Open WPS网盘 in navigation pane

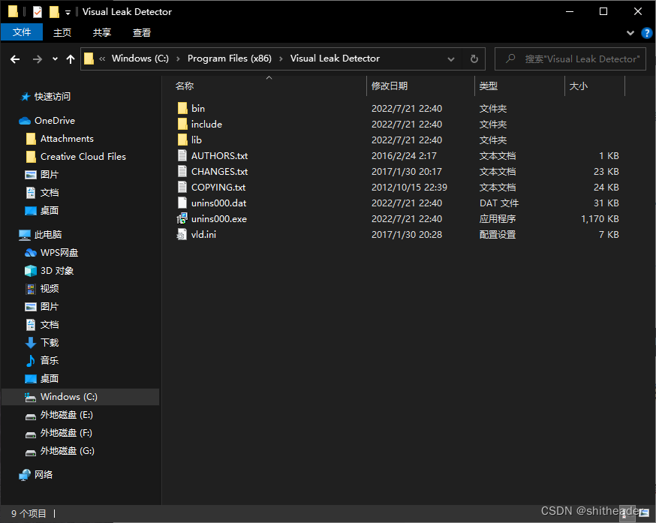coord(59,253)
